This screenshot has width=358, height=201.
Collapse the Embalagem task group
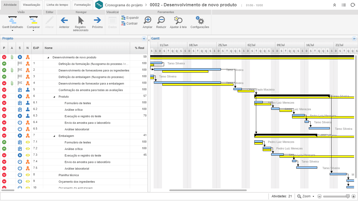[54, 136]
